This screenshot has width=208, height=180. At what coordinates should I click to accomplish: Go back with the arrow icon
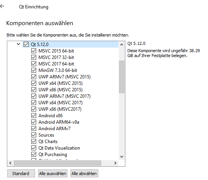(2, 6)
